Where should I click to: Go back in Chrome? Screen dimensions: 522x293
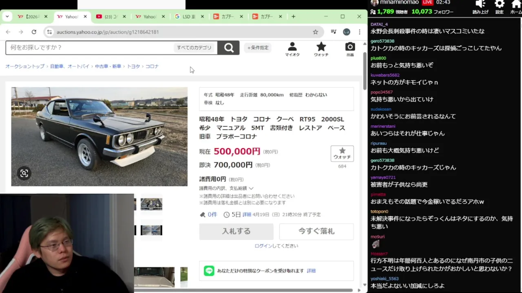pos(8,32)
